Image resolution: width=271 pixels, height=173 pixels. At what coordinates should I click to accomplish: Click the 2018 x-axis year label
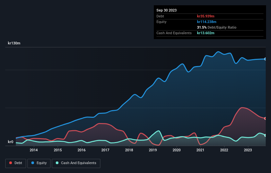[x=129, y=150]
